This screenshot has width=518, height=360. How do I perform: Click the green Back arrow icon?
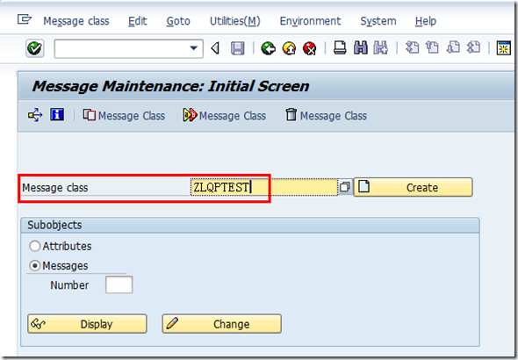[269, 48]
